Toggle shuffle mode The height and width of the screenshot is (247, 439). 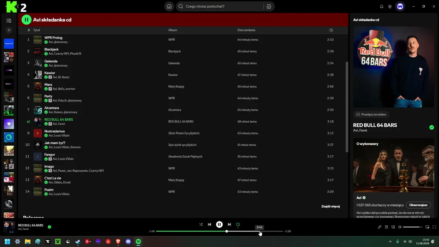(x=201, y=224)
